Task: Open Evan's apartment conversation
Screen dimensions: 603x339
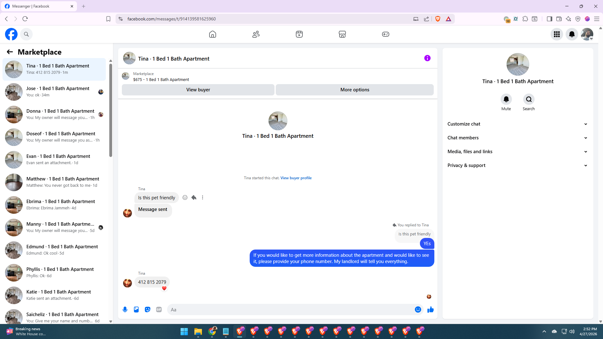Action: (x=54, y=160)
